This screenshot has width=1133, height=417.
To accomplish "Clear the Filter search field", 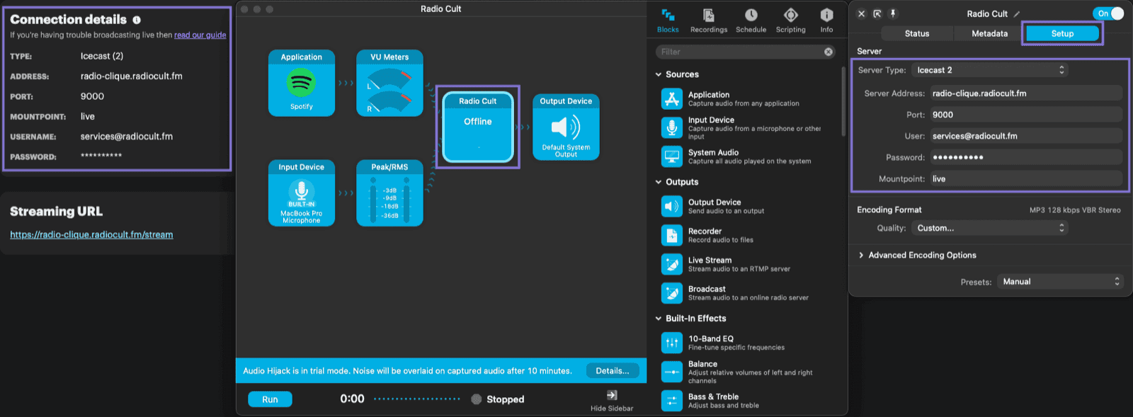I will click(828, 52).
